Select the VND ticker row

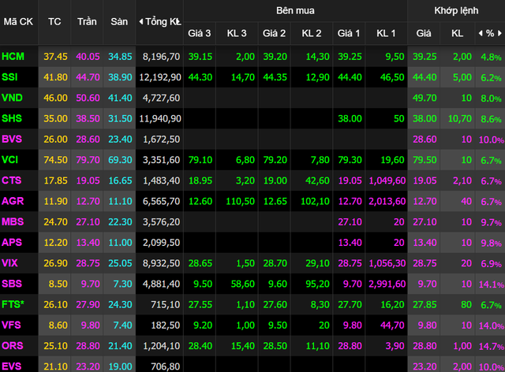tap(13, 98)
